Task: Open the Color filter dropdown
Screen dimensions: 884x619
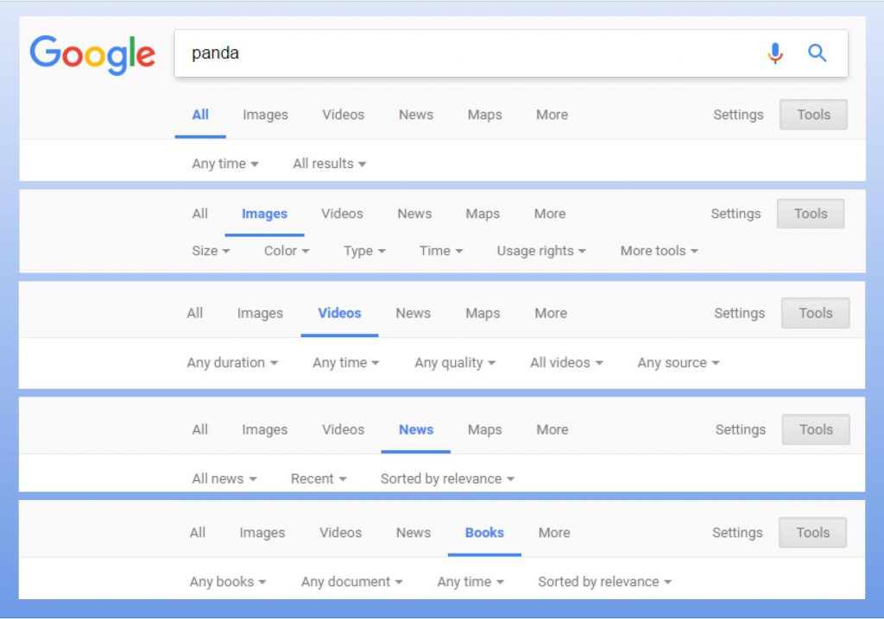Action: point(287,251)
